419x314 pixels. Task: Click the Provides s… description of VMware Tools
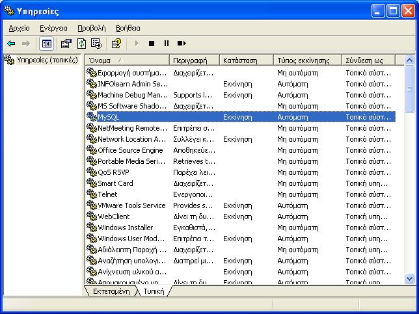coord(193,205)
